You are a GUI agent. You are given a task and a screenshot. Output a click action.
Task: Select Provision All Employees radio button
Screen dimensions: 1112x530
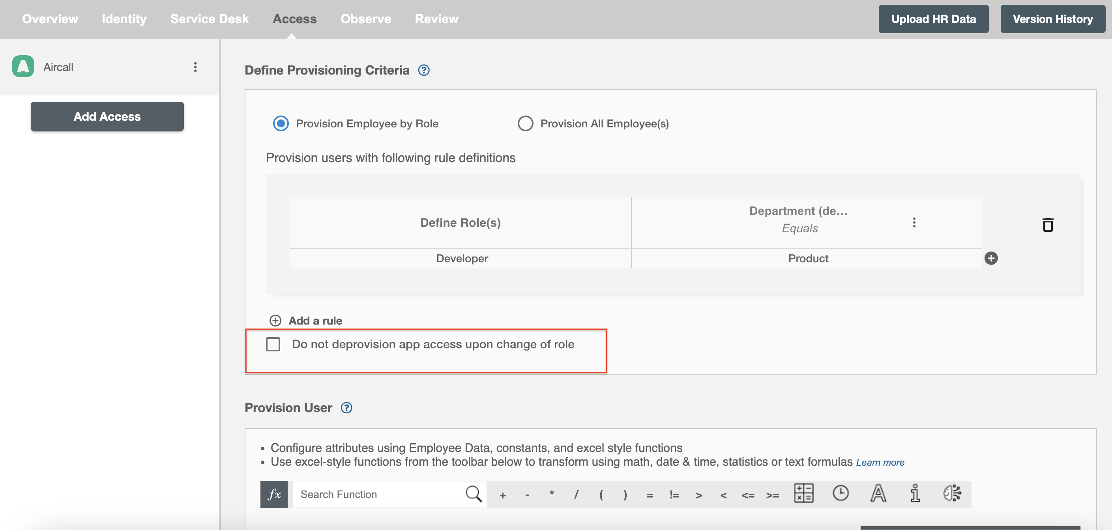525,123
